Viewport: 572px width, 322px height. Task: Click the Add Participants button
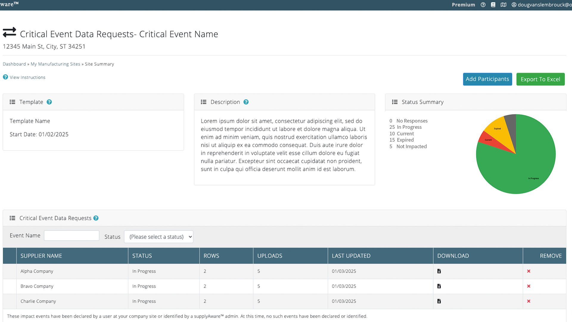click(487, 79)
